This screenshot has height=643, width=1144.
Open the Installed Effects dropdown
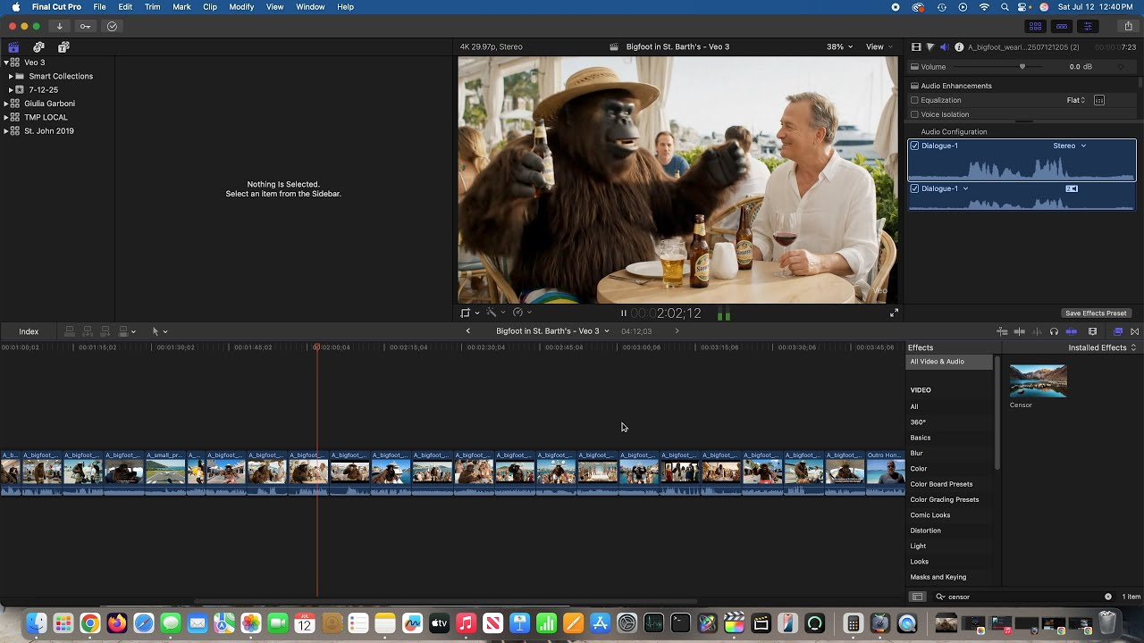pyautogui.click(x=1101, y=347)
